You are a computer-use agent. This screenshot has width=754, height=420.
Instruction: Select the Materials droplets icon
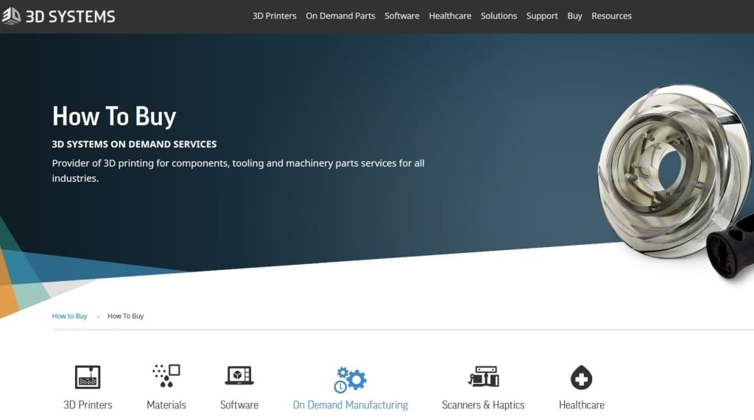click(x=166, y=376)
